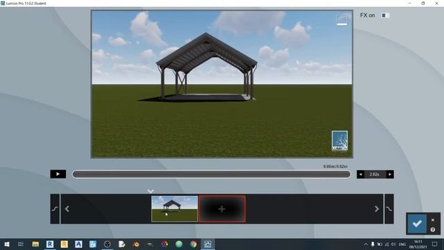Screen dimensions: 444x250
Task: Click the elapsed time readout above the progress bar
Action: pyautogui.click(x=335, y=167)
